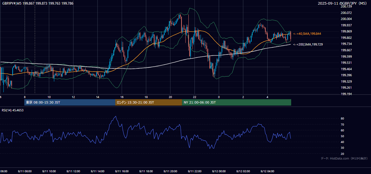Click RSI scale level 40
The height and width of the screenshot is (174, 371).
342,142
